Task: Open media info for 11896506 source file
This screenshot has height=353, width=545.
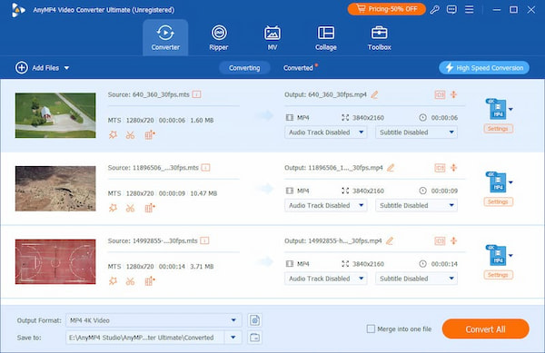Action: (x=206, y=168)
